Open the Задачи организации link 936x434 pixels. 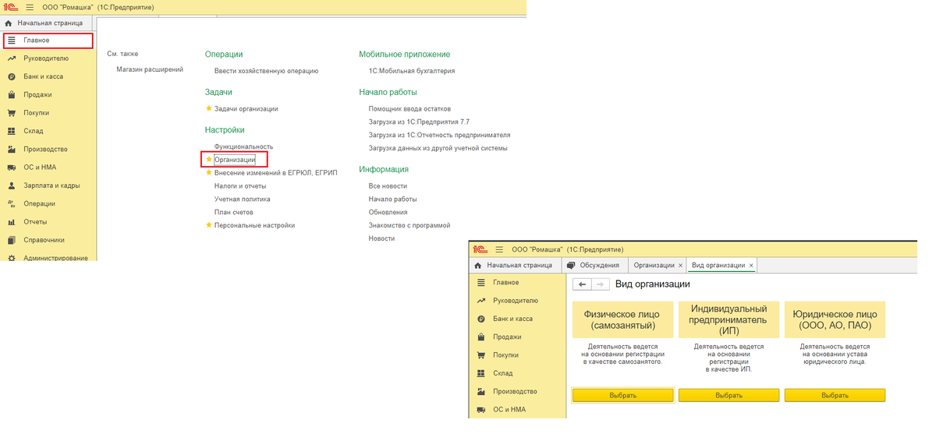(246, 109)
